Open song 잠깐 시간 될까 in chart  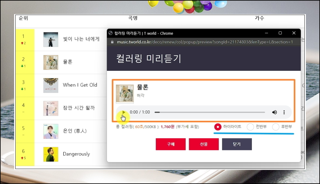click(79, 108)
